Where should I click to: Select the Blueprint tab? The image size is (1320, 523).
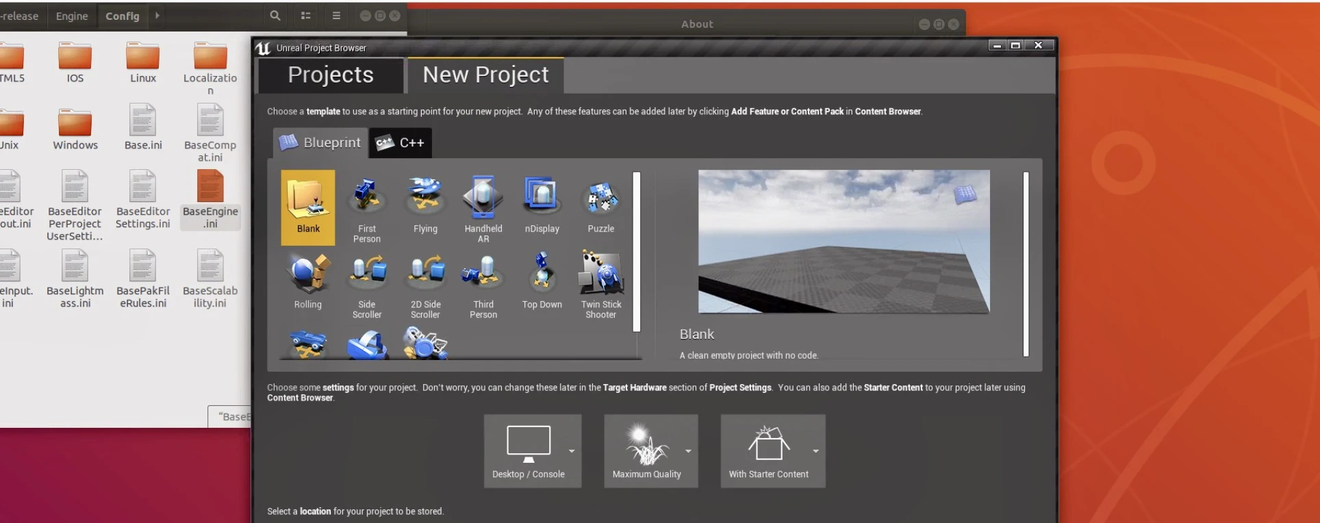(320, 142)
